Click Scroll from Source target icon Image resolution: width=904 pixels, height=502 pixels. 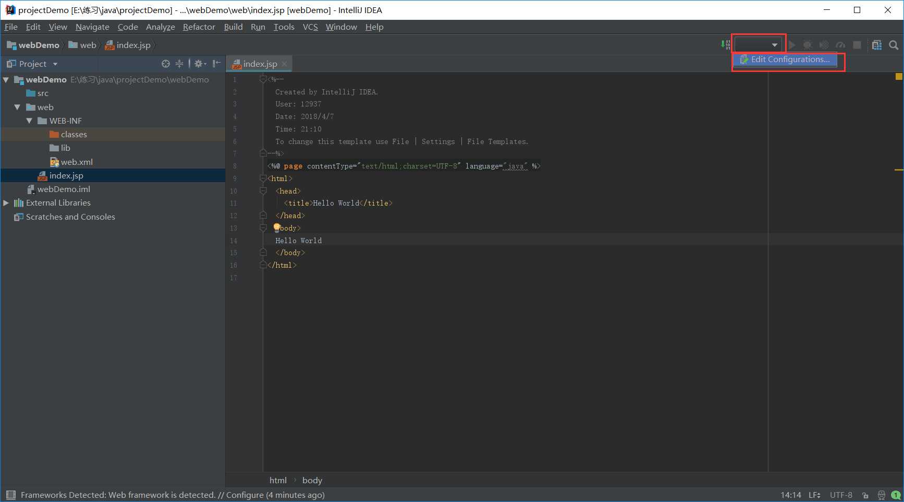(x=166, y=64)
